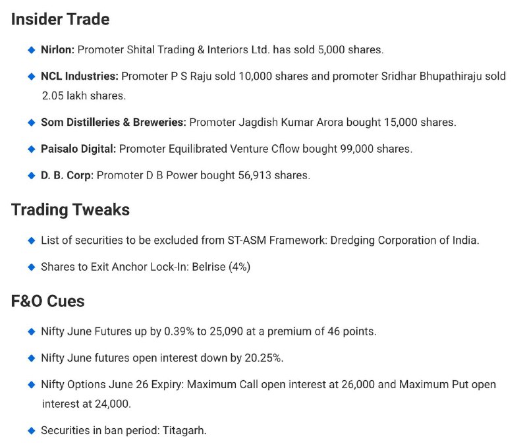Screen dimensions: 527x446
Task: Click the diamond bullet beside NCL Industries
Action: tap(31, 76)
